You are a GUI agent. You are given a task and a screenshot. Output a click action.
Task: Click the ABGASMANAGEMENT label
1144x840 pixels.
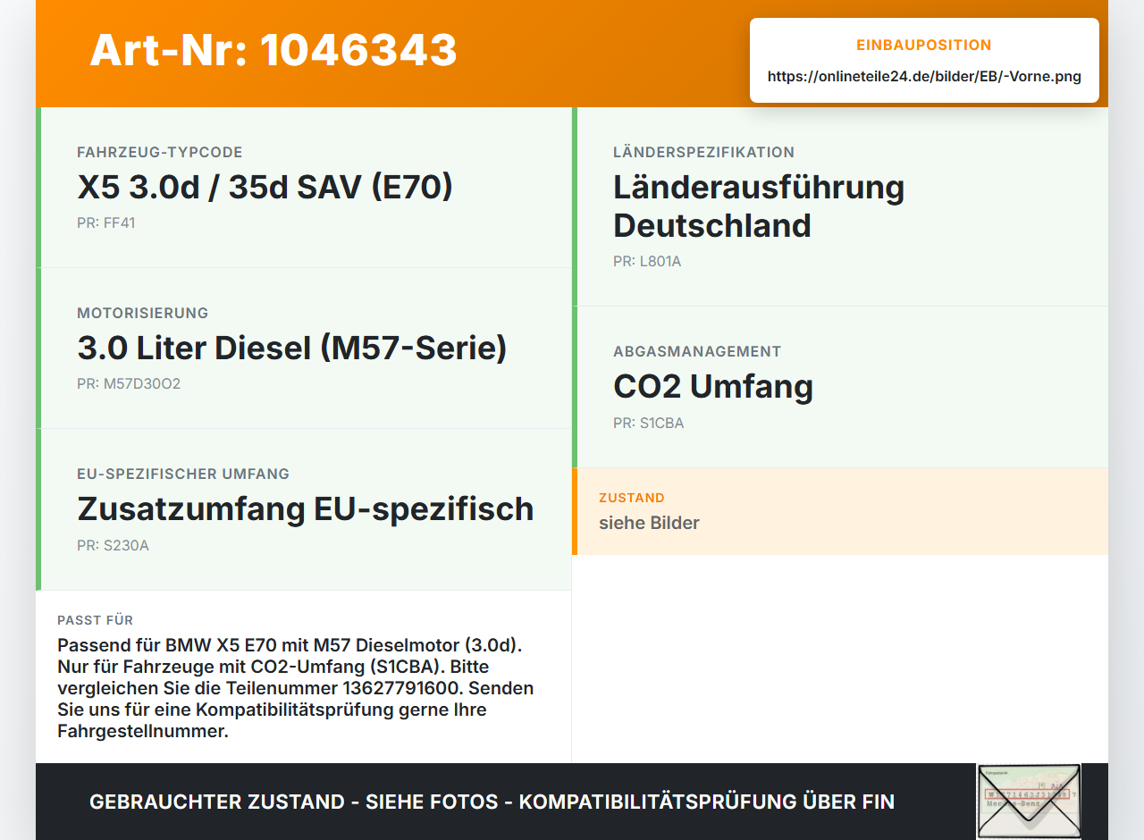(697, 351)
